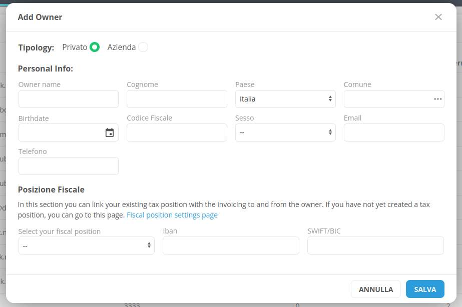Focus the Email field
This screenshot has height=307, width=462.
point(394,132)
